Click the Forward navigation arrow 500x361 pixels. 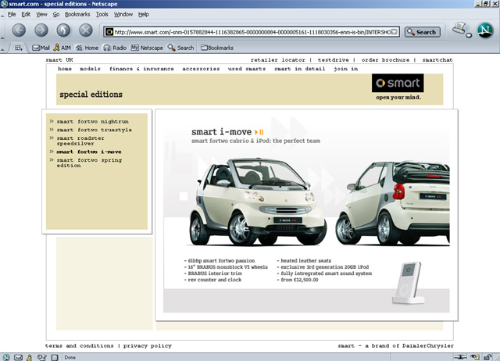(x=41, y=30)
